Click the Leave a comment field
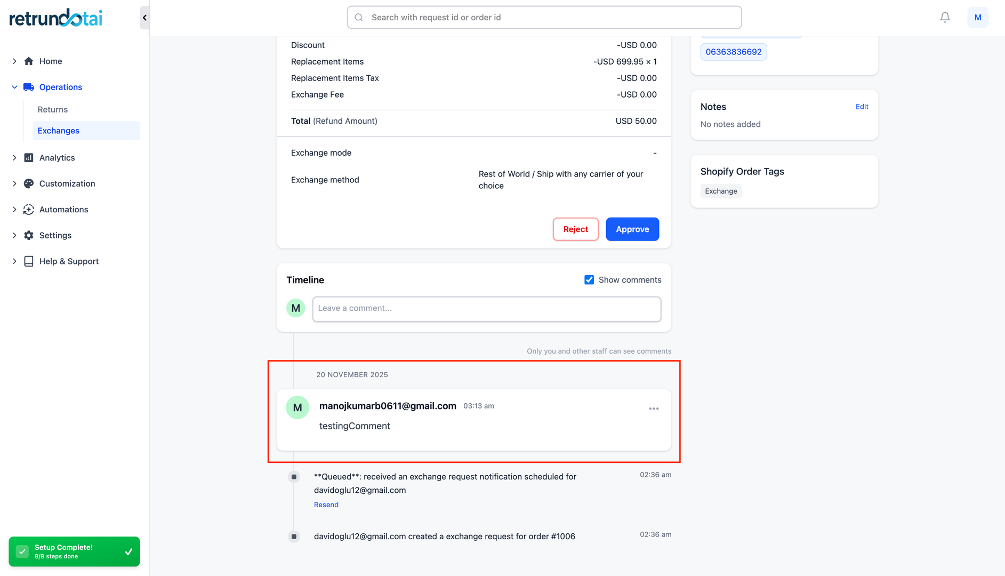Image resolution: width=1005 pixels, height=576 pixels. click(x=486, y=309)
